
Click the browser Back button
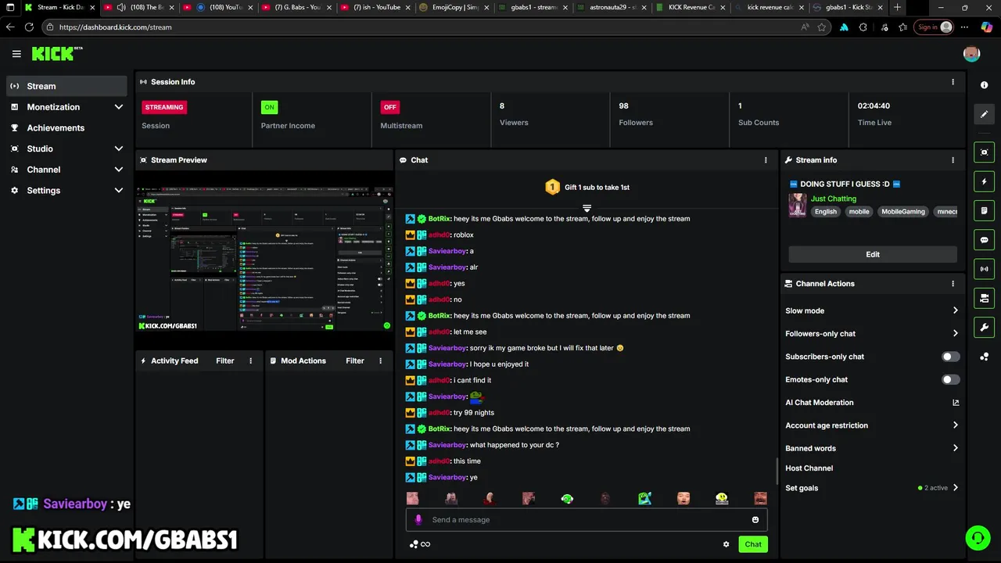tap(10, 27)
